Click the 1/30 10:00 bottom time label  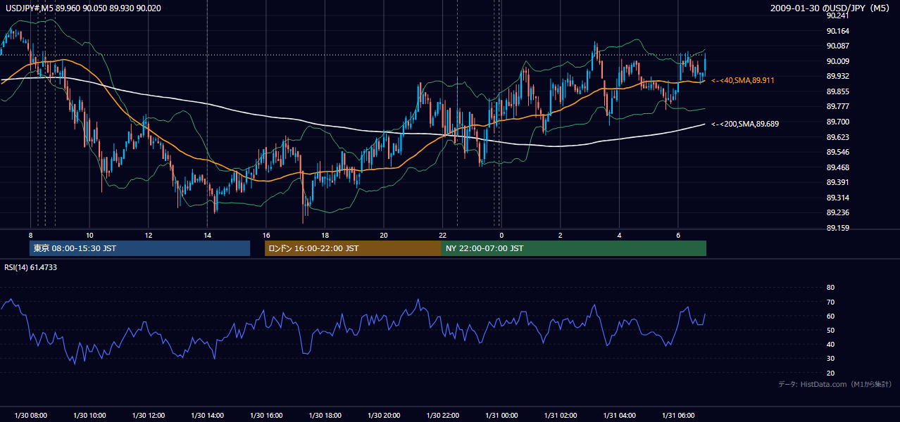tap(89, 416)
